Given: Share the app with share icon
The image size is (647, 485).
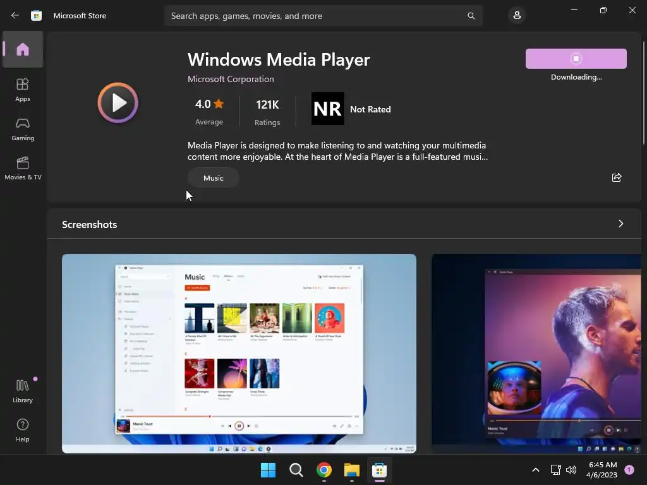Looking at the screenshot, I should (x=617, y=177).
